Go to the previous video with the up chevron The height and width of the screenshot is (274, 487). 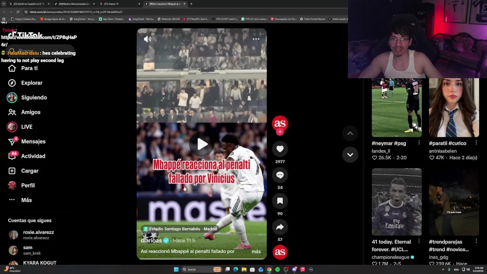350,133
